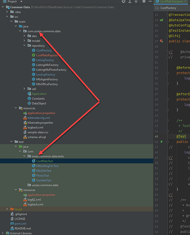
Task: Click the @Test annotation on line 45
Action: point(181,136)
